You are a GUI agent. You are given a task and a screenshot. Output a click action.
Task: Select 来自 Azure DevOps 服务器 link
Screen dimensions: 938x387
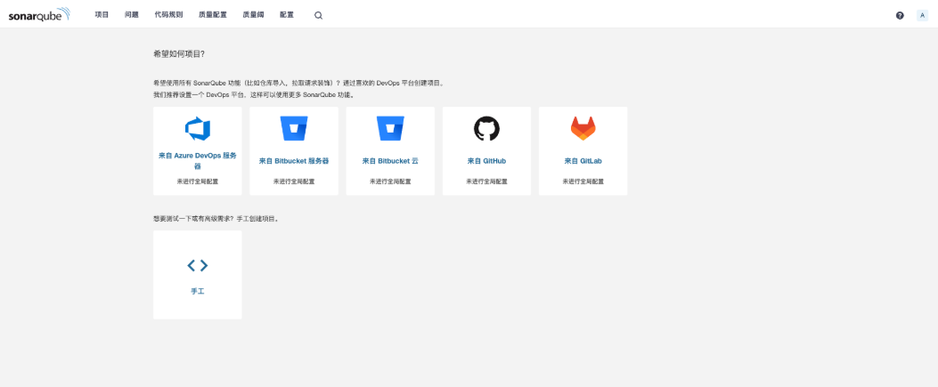pos(198,161)
